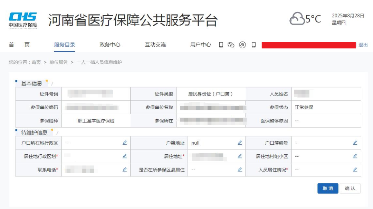Click the mobile app icon beside 用户中心
Viewport: 373px width, 209px height.
[x=221, y=45]
